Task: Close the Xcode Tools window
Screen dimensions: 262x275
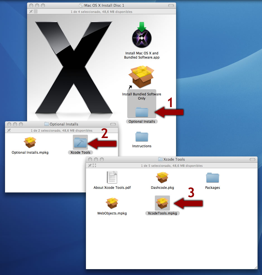Action: click(x=90, y=160)
